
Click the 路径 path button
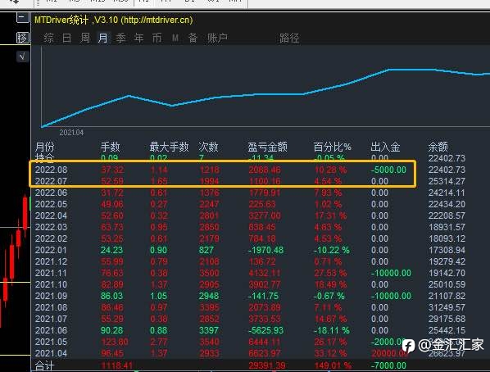pos(289,39)
